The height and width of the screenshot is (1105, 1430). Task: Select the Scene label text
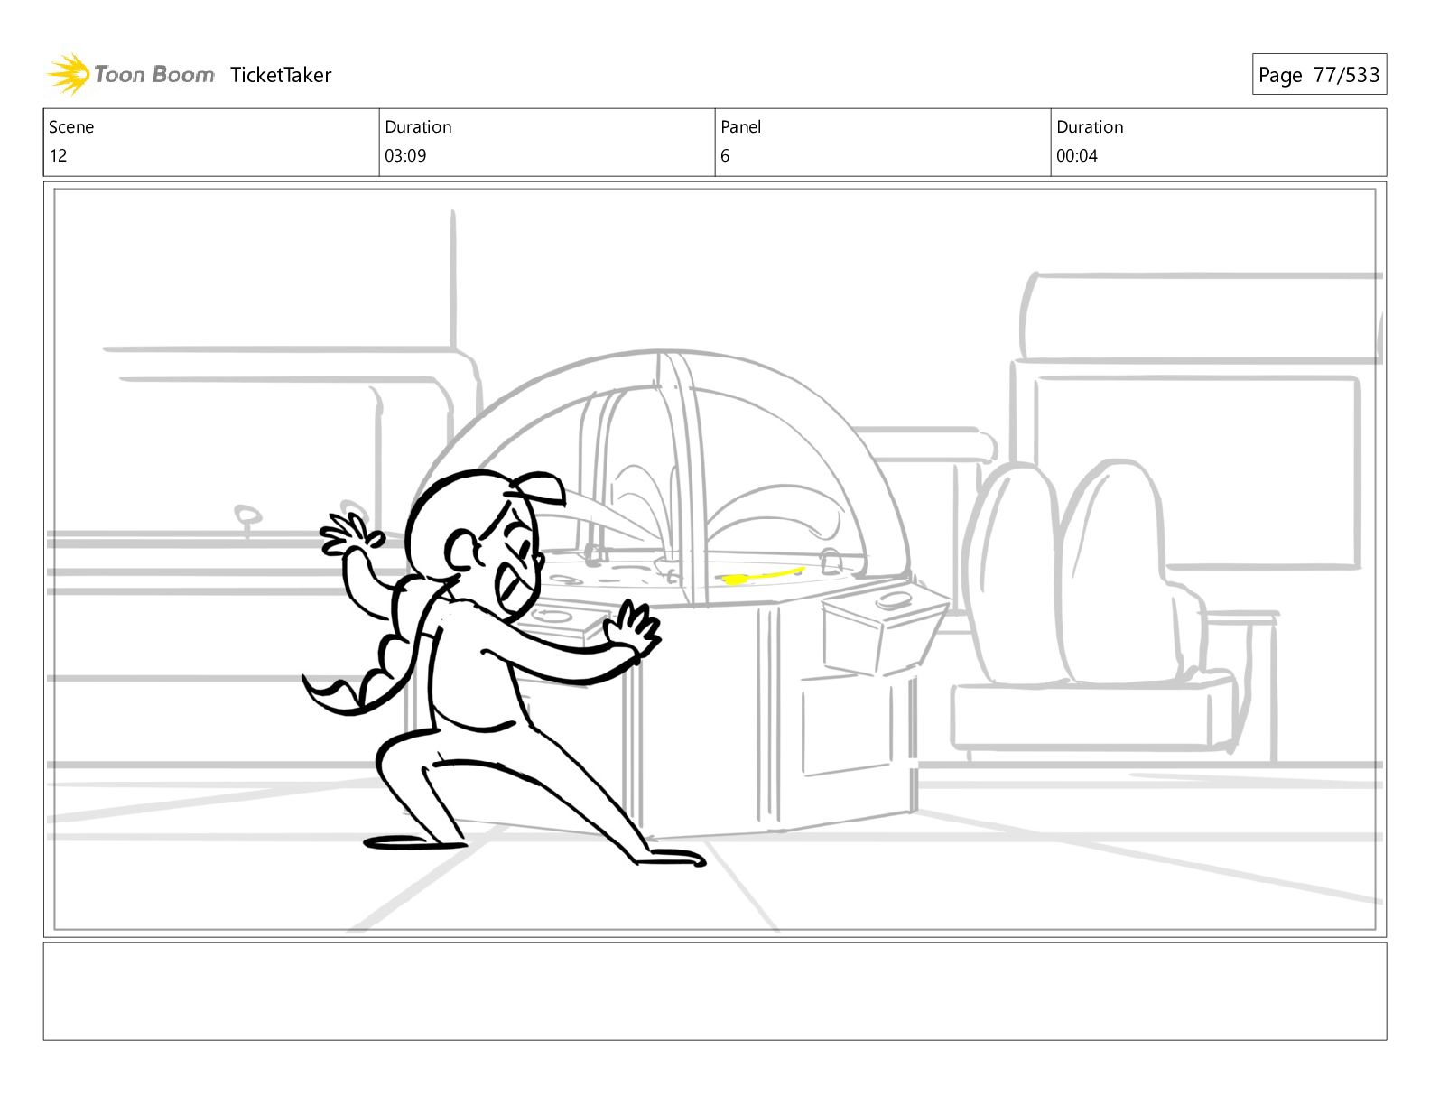(71, 127)
